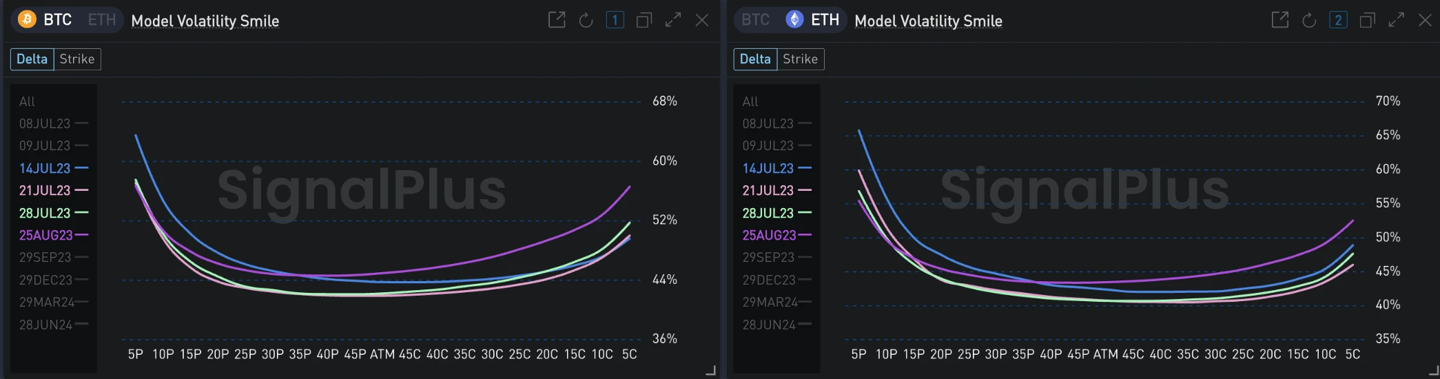Duplicate the ETH volatility smile panel
The width and height of the screenshot is (1440, 379).
[x=1368, y=20]
